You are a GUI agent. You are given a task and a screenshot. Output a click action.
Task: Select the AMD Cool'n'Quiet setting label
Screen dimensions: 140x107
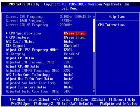pos(20,42)
